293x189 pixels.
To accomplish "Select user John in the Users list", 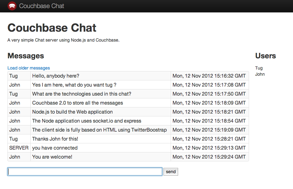I will click(260, 74).
